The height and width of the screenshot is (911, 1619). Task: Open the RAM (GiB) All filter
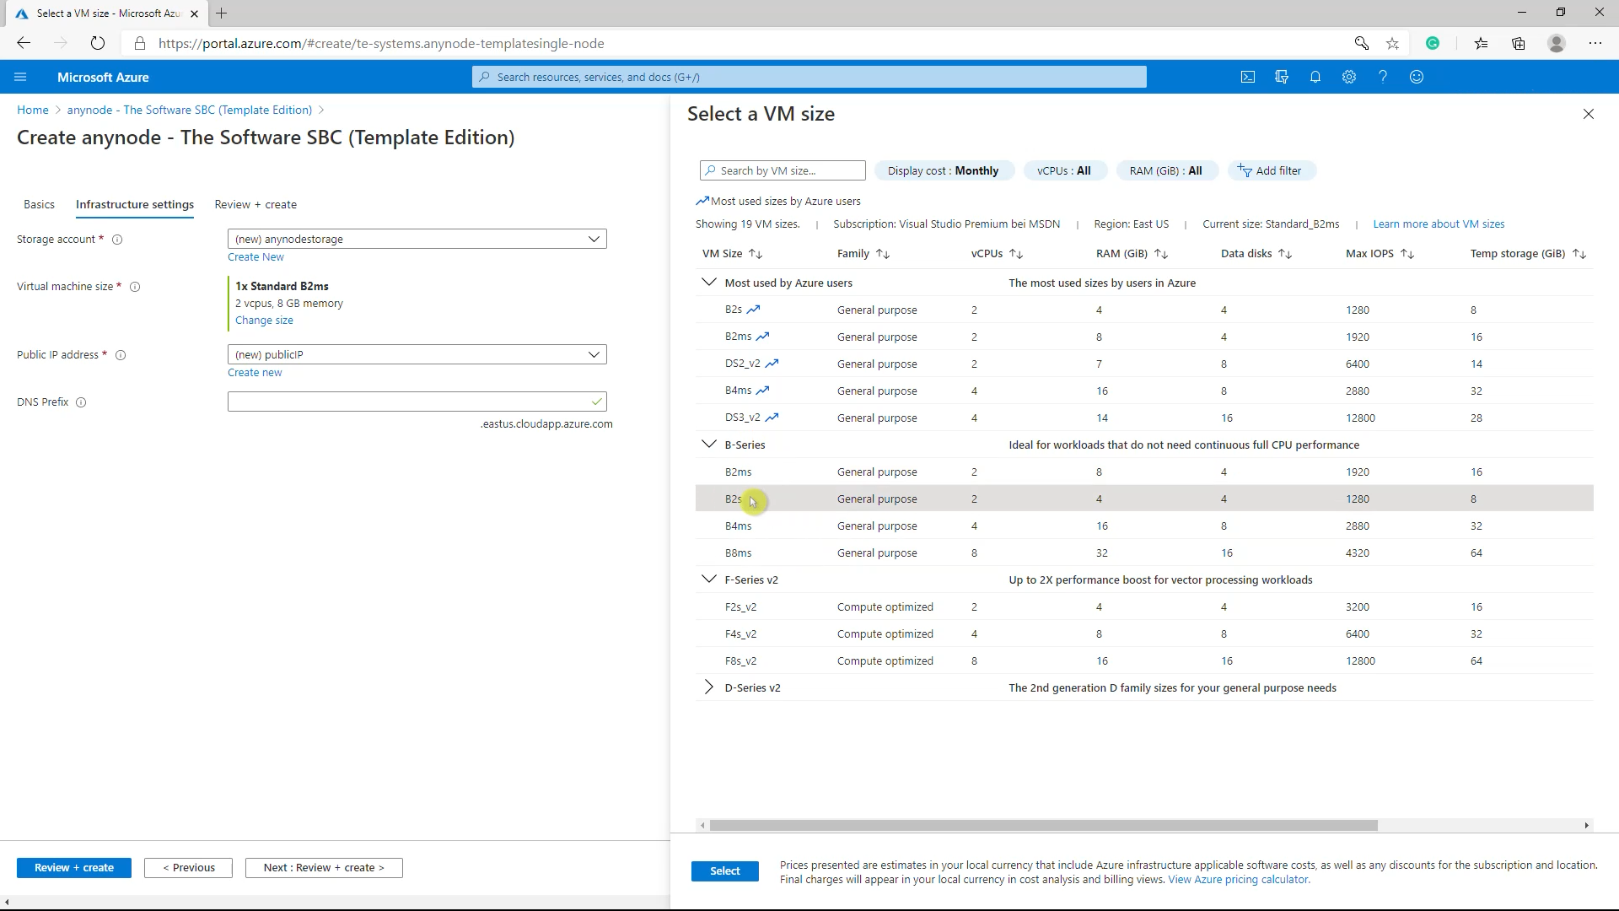[1166, 170]
